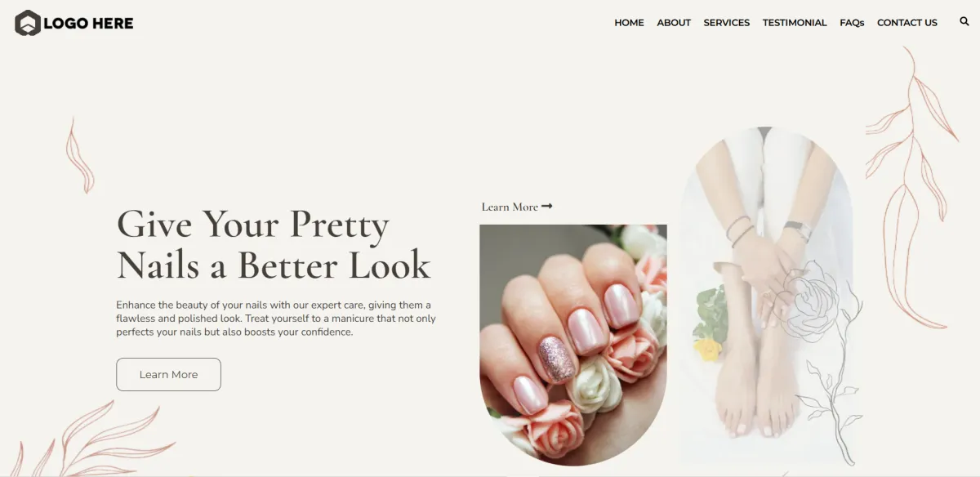Navigate to CONTACT US
Screen dimensions: 980x477
click(907, 23)
